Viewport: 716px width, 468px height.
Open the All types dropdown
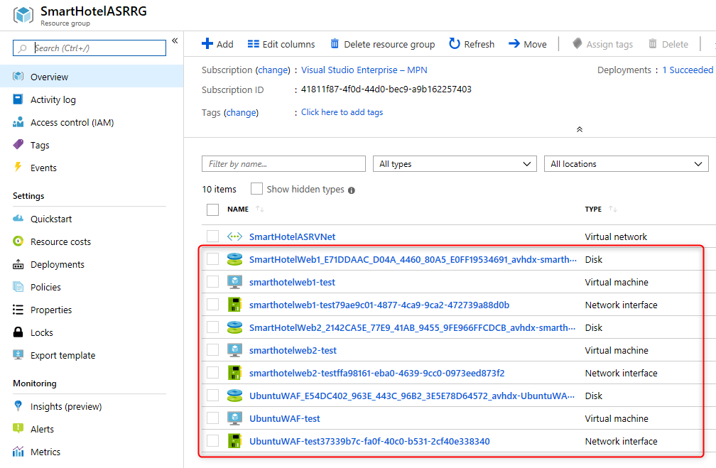[455, 164]
